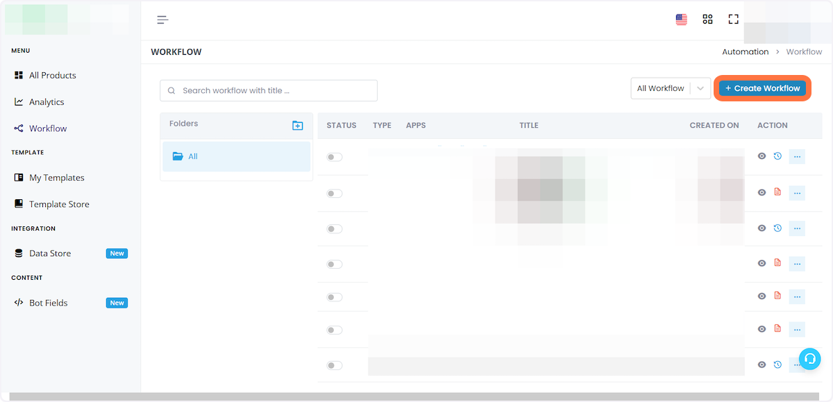The image size is (833, 402).
Task: Click the Analytics chart icon
Action: coord(19,101)
